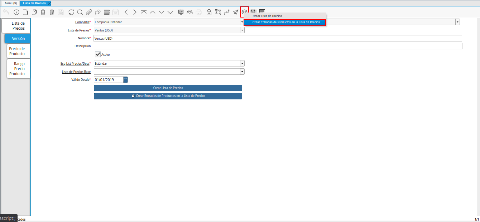Open the Workflow nodes icon
This screenshot has height=222, width=480.
pyautogui.click(x=227, y=12)
